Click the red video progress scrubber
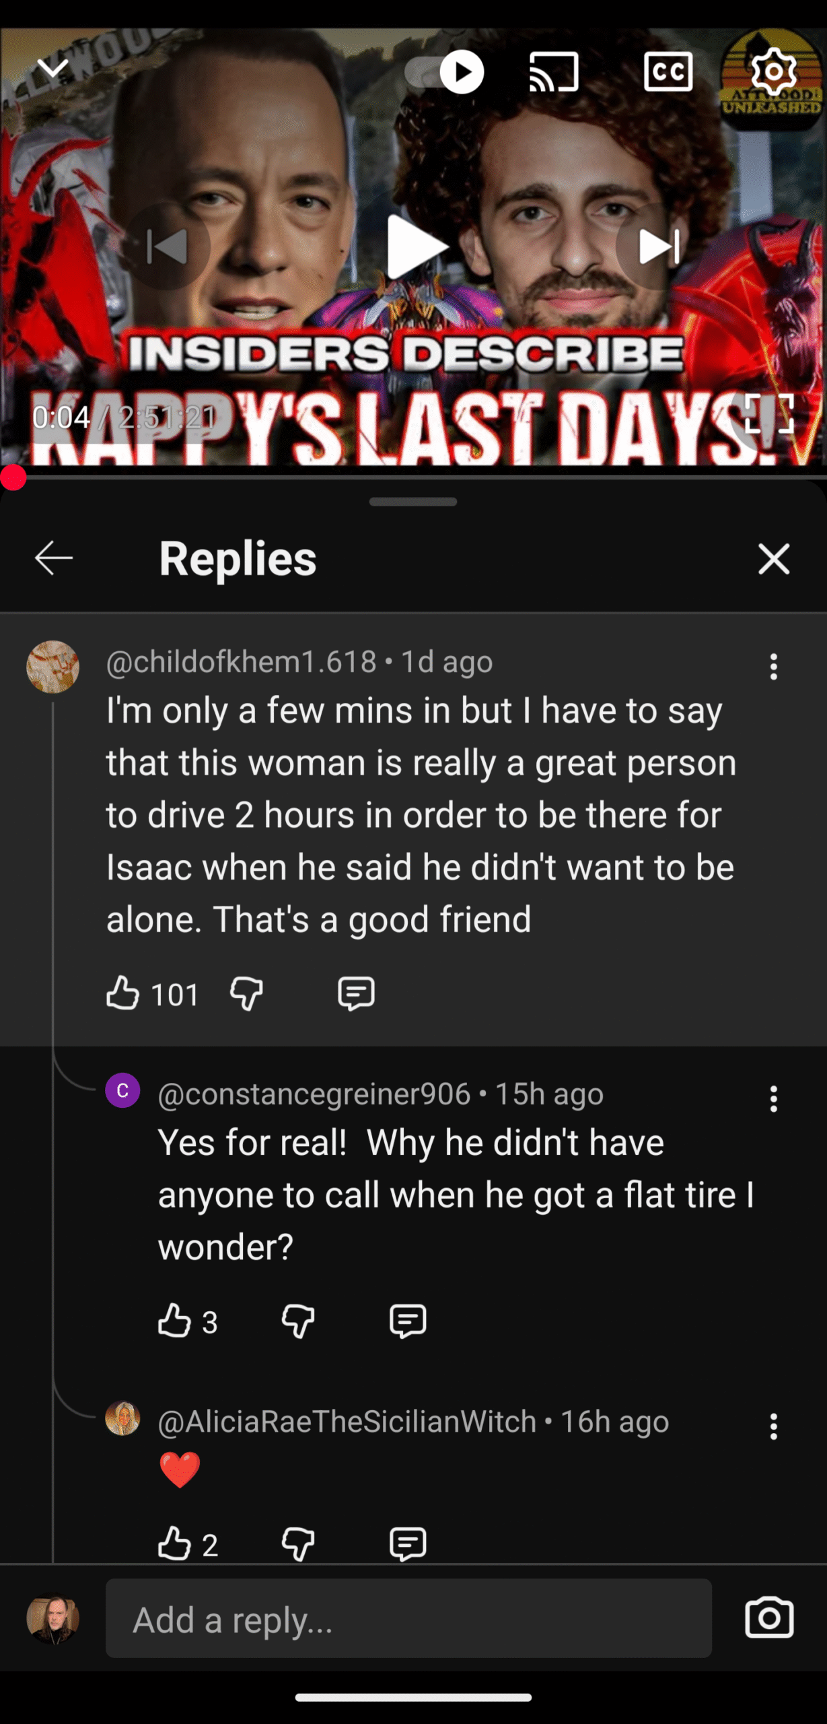This screenshot has height=1724, width=827. click(13, 477)
